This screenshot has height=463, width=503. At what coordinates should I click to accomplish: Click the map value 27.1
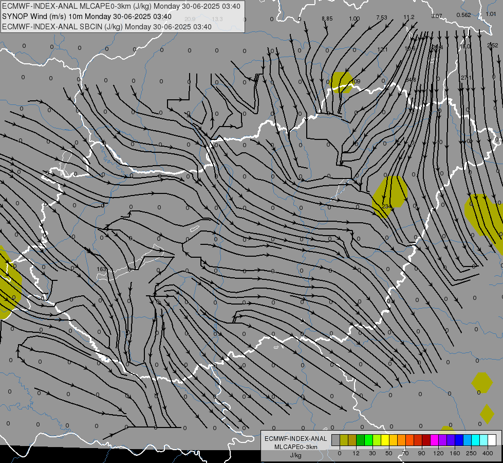(x=466, y=78)
